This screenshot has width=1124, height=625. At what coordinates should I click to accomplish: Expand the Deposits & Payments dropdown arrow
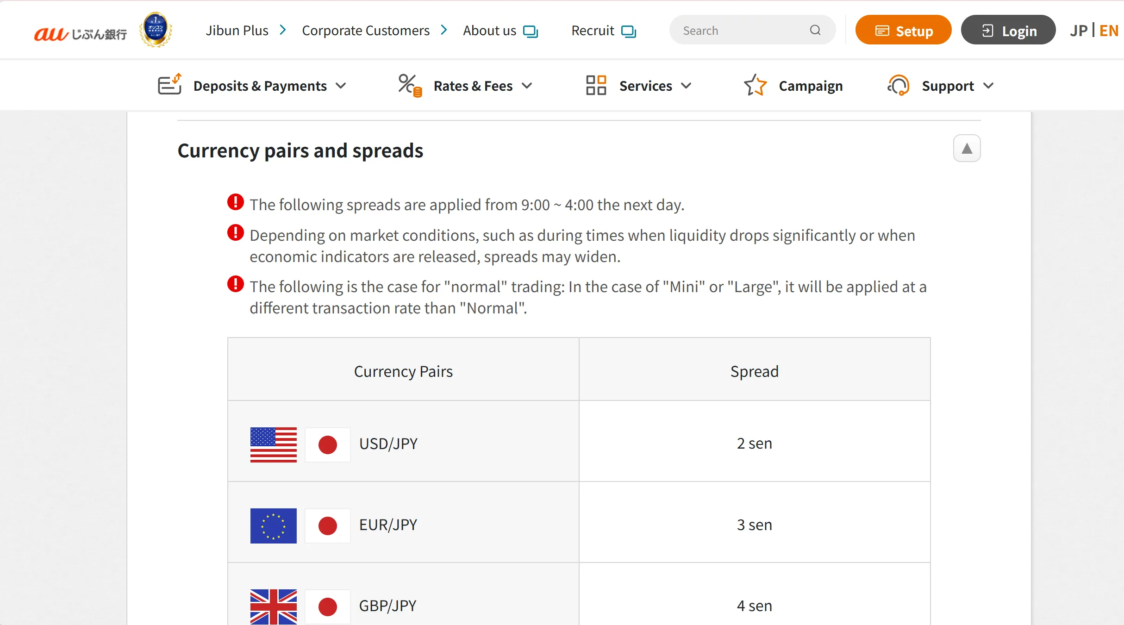coord(341,86)
